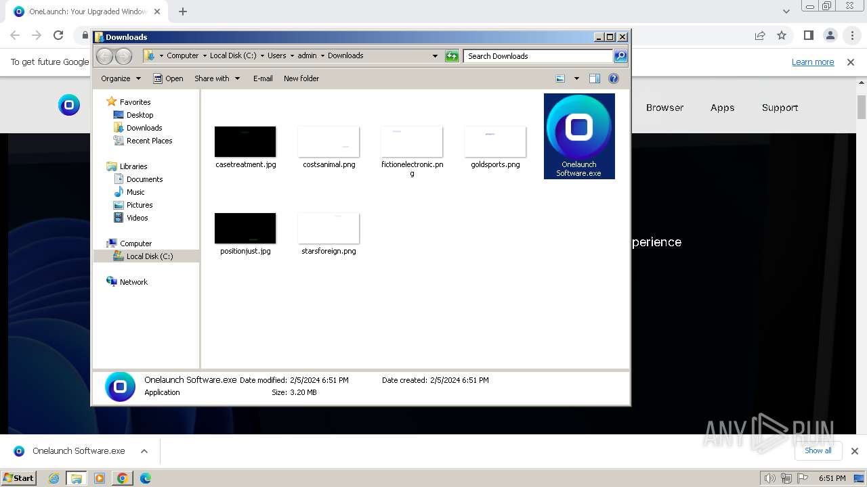Open Videos library
Image resolution: width=867 pixels, height=487 pixels.
(137, 218)
